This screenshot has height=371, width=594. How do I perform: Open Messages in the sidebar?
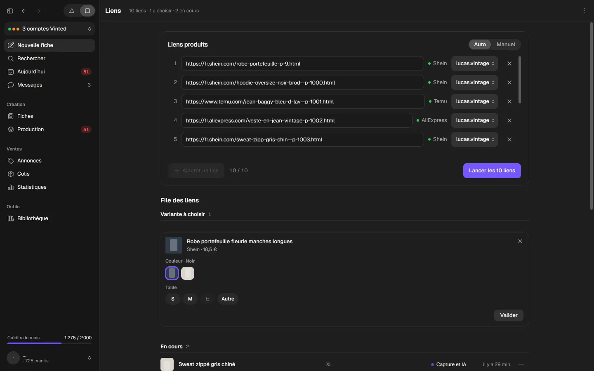(49, 85)
